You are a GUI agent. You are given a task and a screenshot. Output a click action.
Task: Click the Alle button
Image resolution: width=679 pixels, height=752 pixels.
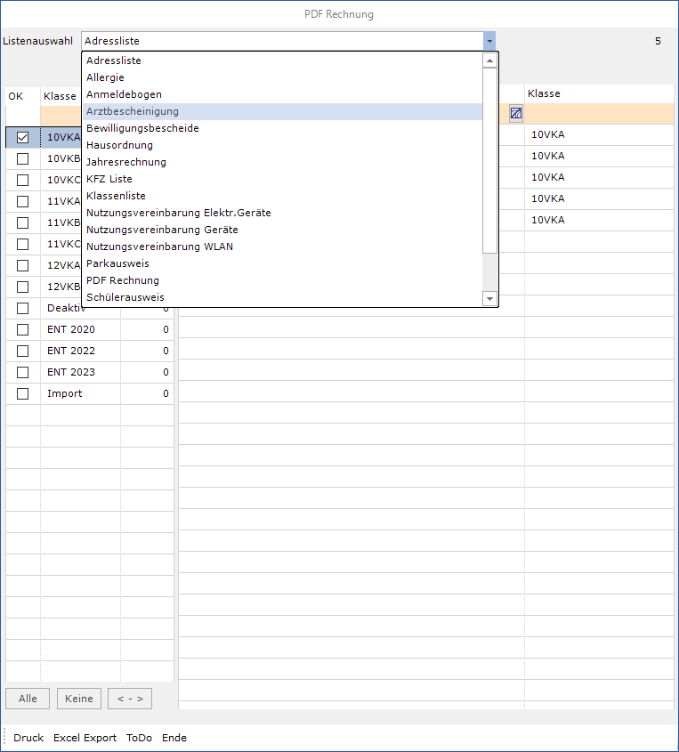coord(28,699)
